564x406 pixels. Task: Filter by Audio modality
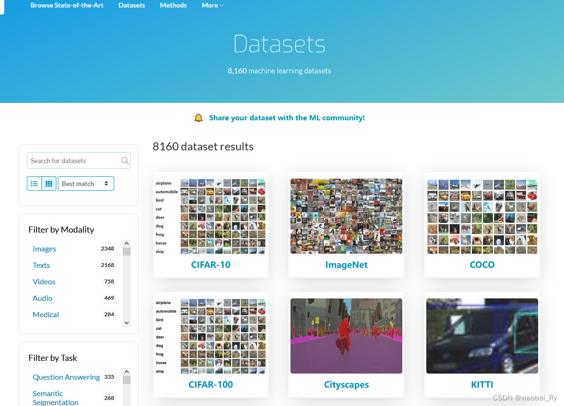(x=42, y=298)
